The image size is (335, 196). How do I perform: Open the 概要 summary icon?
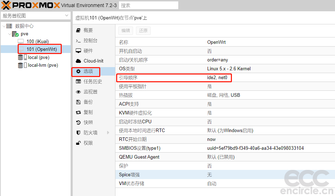(78, 30)
